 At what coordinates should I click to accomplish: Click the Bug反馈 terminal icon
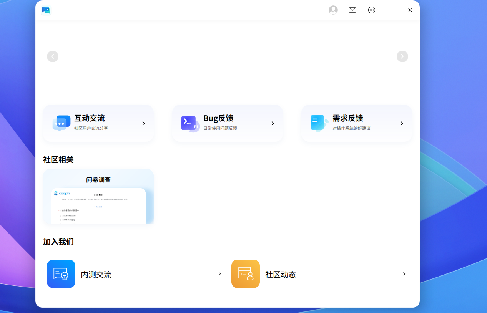tap(190, 124)
